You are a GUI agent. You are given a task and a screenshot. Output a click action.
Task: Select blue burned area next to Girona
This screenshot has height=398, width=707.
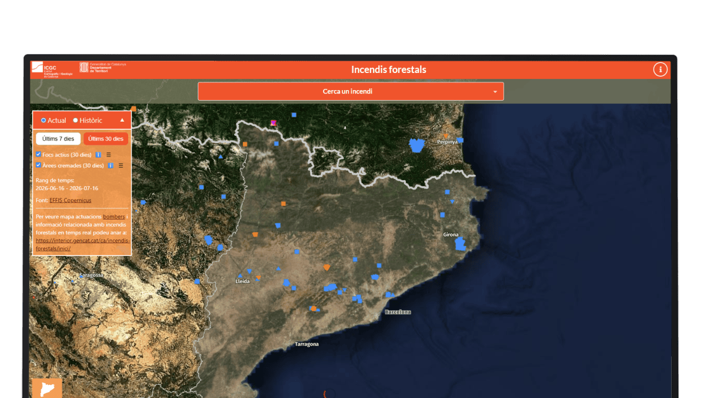pos(461,244)
